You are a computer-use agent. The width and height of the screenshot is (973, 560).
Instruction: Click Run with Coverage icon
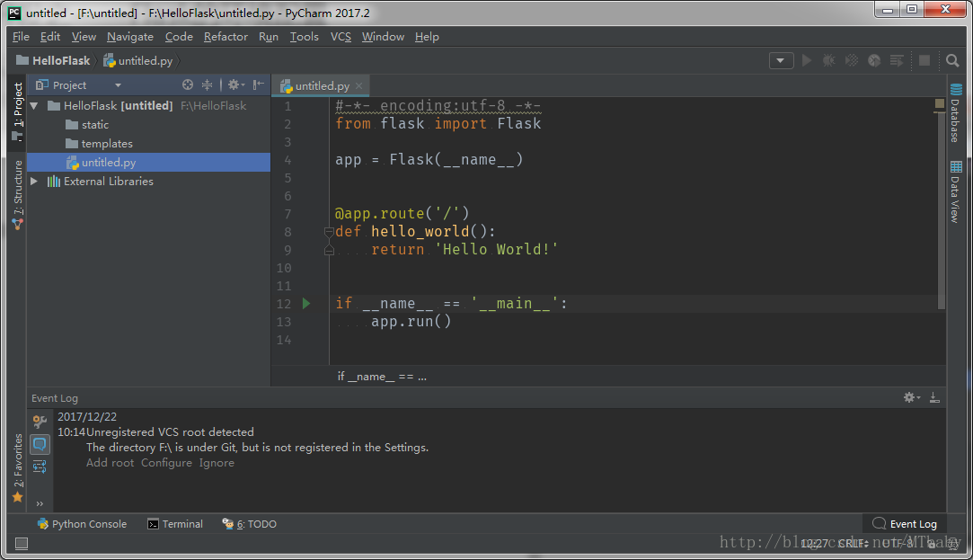852,60
